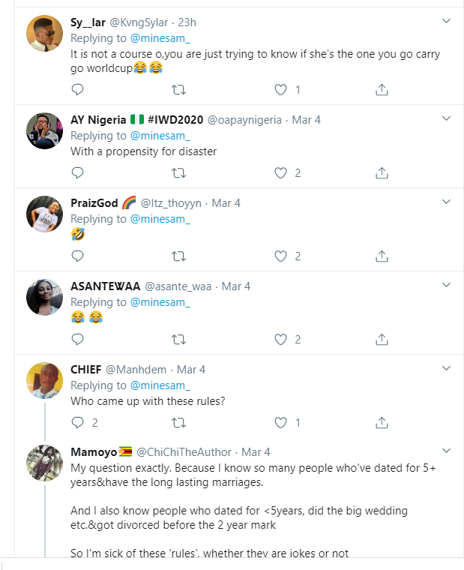This screenshot has height=570, width=464.
Task: Open ASANTEWAA's avatar image
Action: tap(43, 297)
